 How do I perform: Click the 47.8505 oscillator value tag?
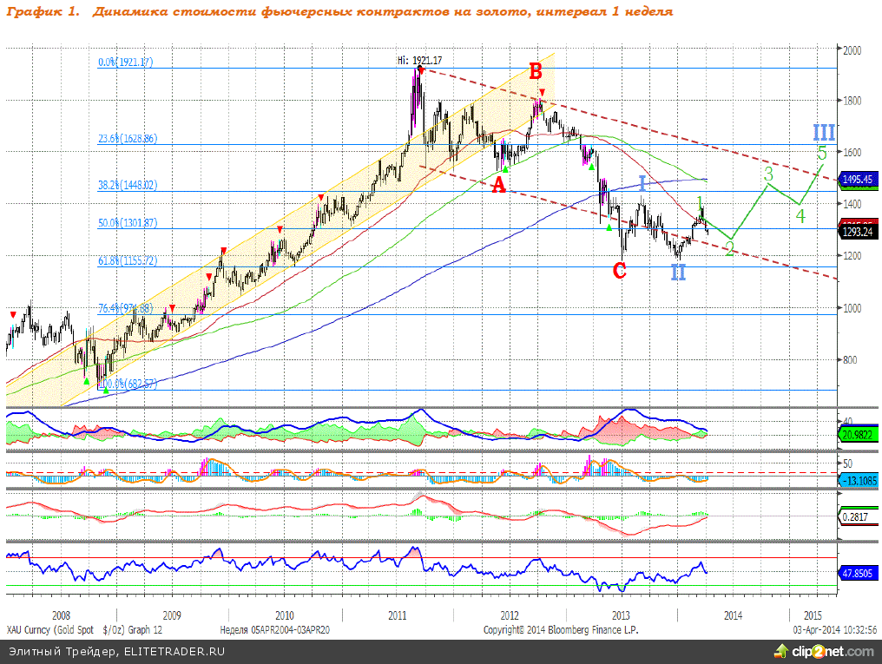point(860,573)
